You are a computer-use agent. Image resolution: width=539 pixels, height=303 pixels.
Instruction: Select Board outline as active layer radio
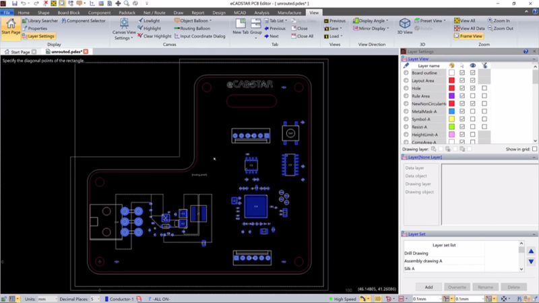(406, 73)
